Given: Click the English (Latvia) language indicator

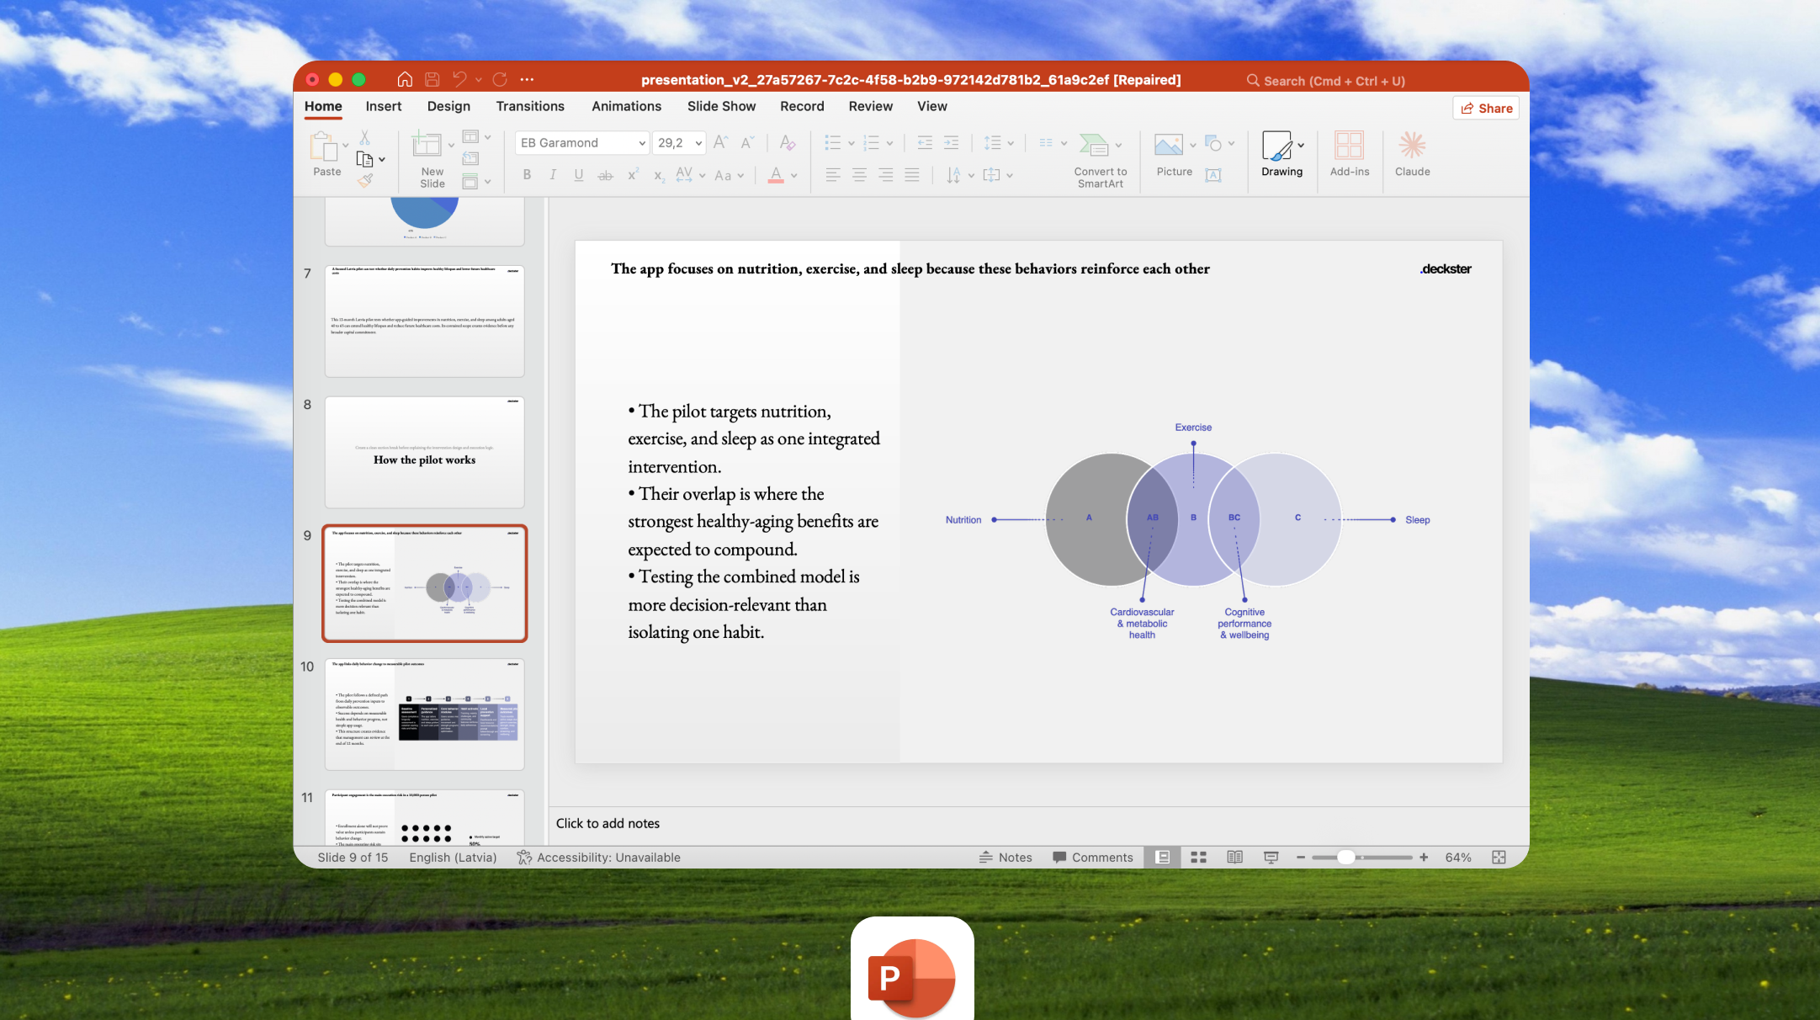Looking at the screenshot, I should 453,857.
